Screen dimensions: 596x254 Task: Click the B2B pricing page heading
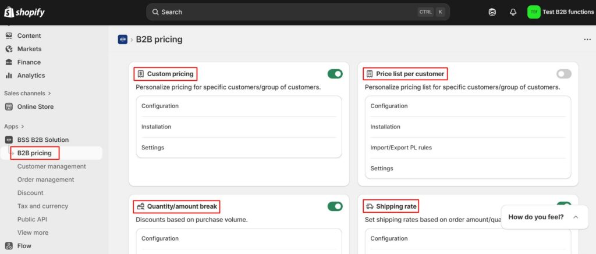[159, 40]
